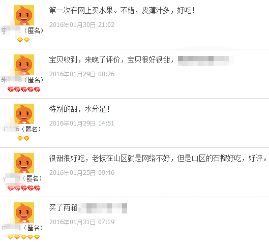Viewport: 269px width, 246px height.
Task: Click the timestamp 2016年01月30日 21:02
Action: pos(82,25)
